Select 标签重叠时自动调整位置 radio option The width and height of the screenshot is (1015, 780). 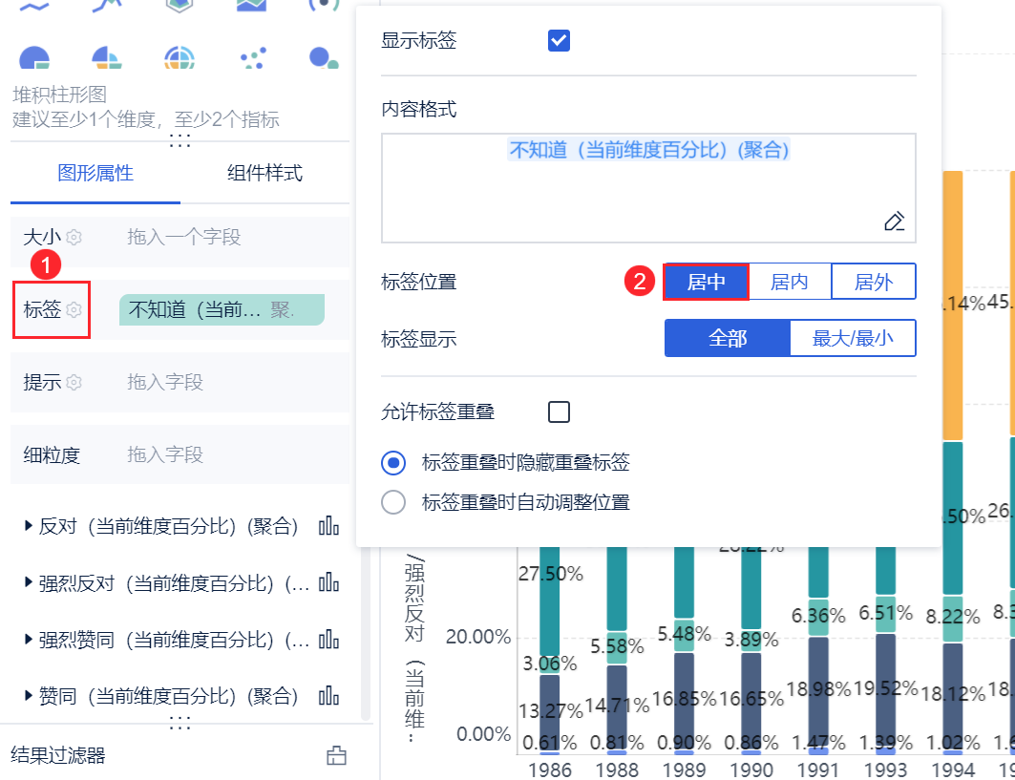pos(393,502)
